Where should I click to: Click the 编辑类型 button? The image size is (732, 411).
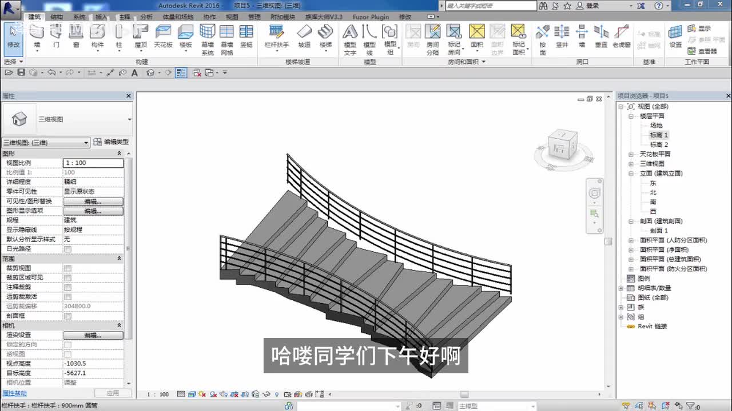[112, 142]
